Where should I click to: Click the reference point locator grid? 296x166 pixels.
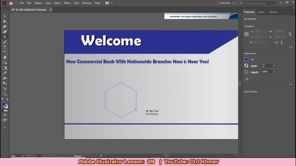tap(247, 34)
